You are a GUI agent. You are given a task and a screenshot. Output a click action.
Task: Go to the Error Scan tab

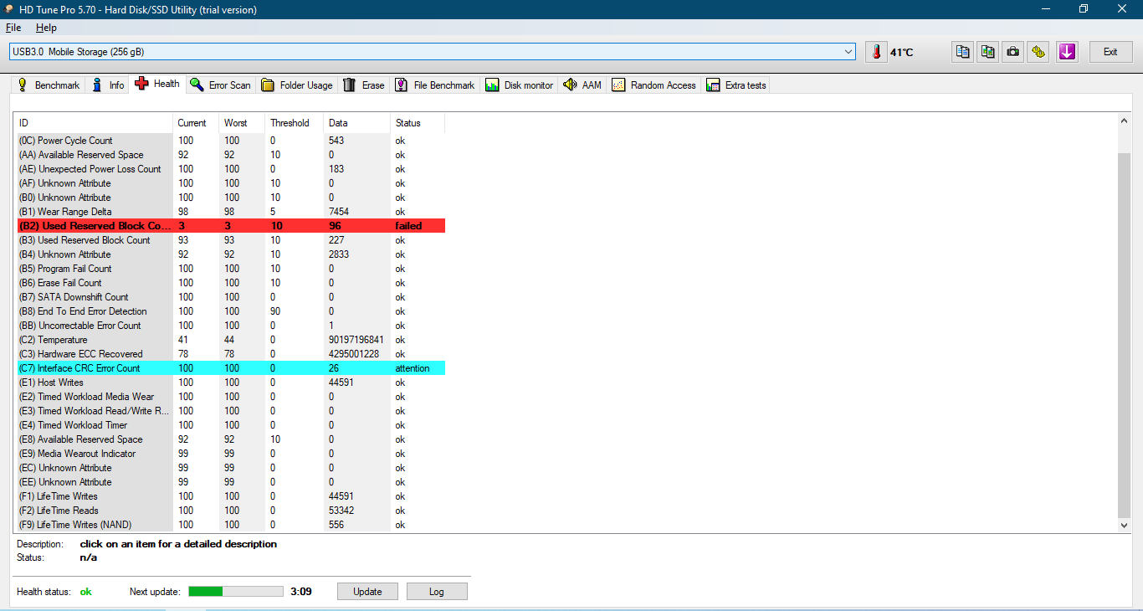(220, 85)
